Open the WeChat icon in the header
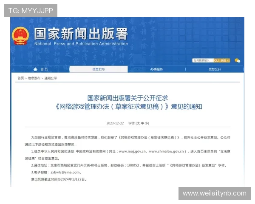The width and height of the screenshot is (255, 204). [x=238, y=60]
